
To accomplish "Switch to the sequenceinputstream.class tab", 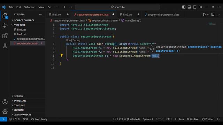I will [163, 15].
